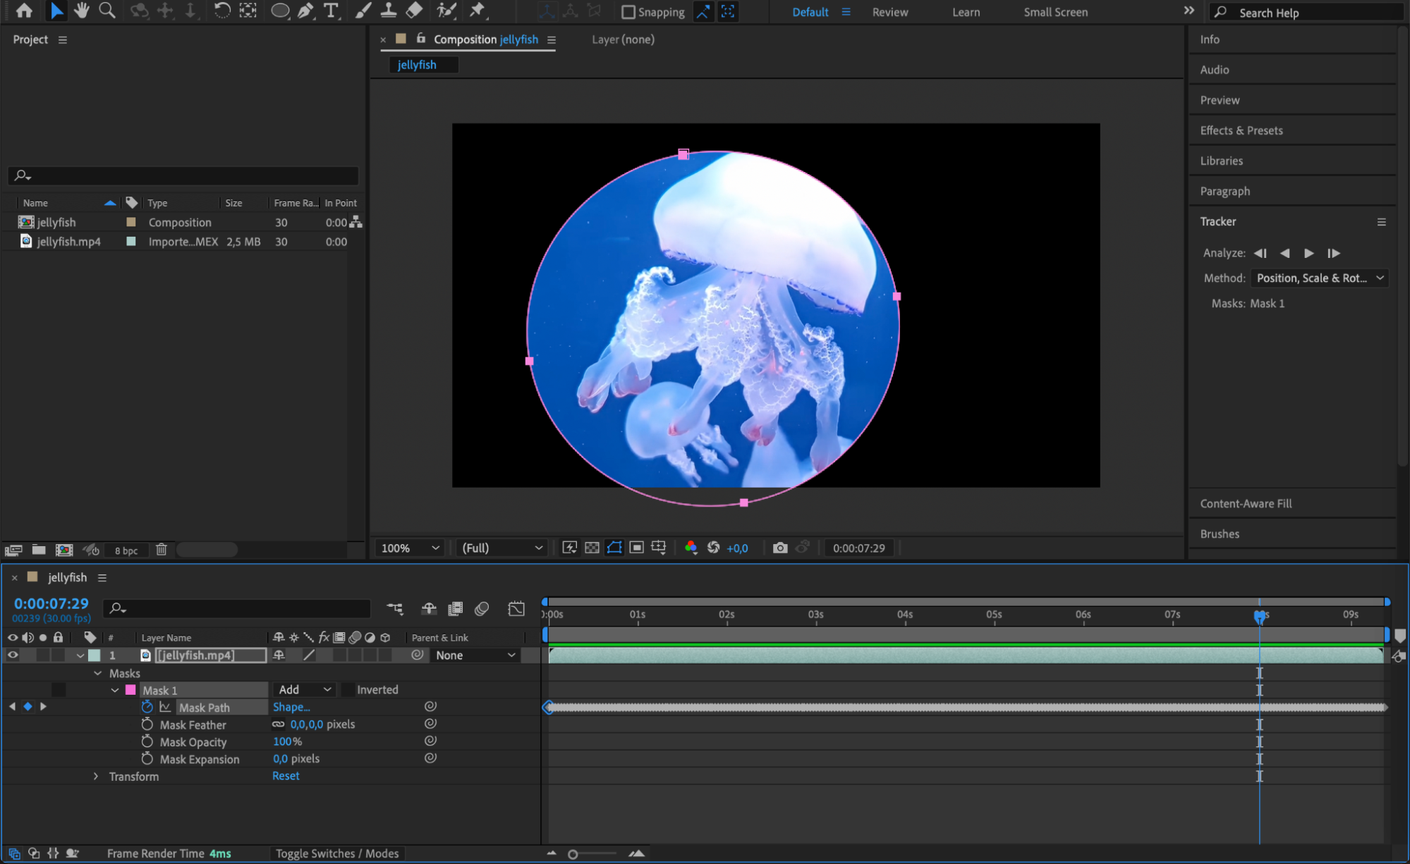Toggle the Inverted checkbox for Mask 1
1410x864 pixels.
point(348,690)
